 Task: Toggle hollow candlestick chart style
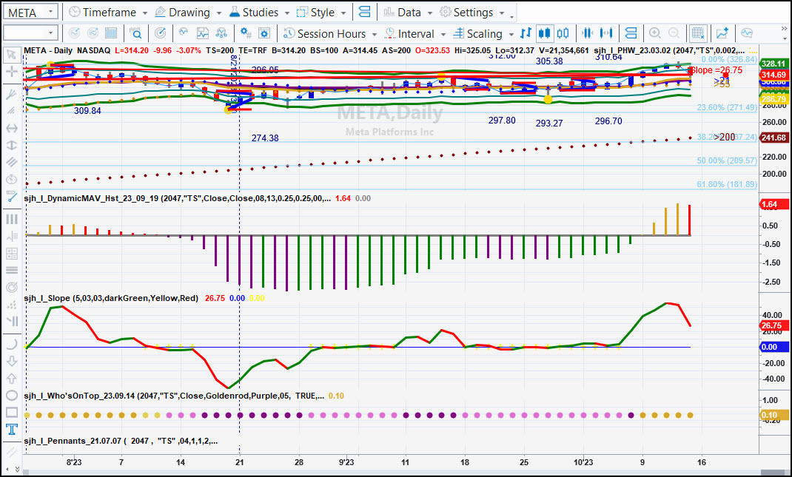point(563,33)
